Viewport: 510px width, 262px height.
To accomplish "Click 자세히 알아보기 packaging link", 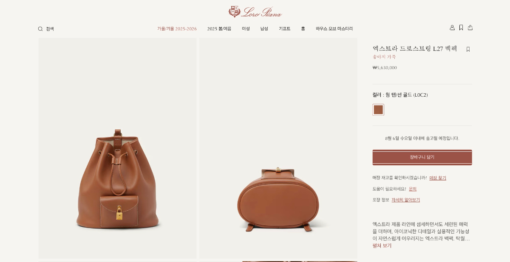I will click(405, 200).
